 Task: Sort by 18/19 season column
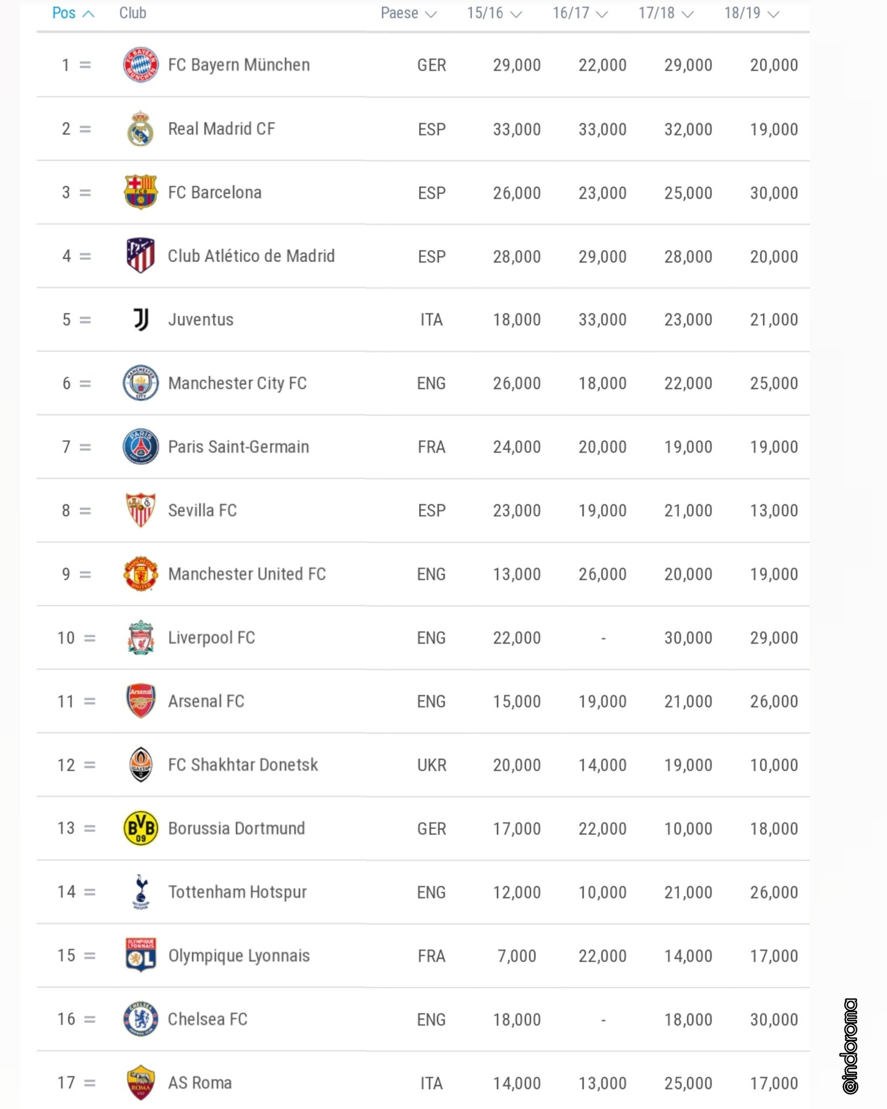coord(751,13)
